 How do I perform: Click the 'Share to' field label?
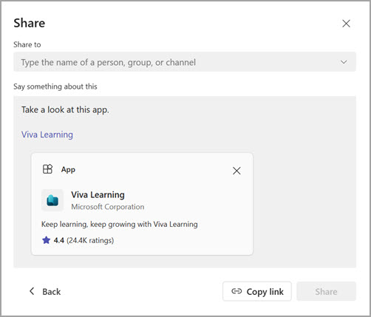(x=27, y=44)
